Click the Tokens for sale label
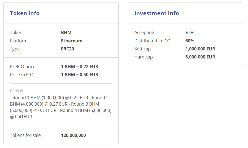 click(x=25, y=135)
